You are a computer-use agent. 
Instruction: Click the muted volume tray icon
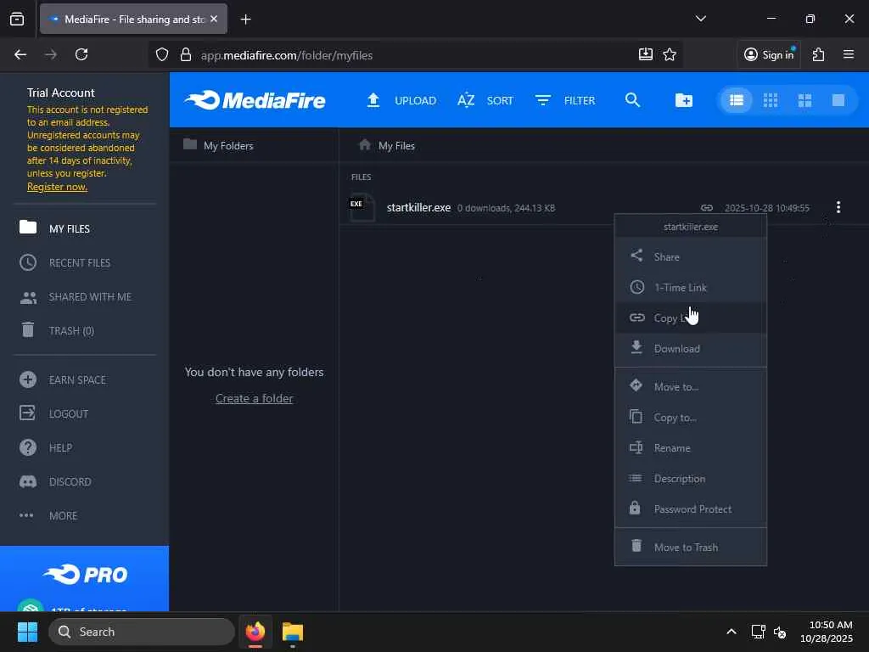point(780,632)
